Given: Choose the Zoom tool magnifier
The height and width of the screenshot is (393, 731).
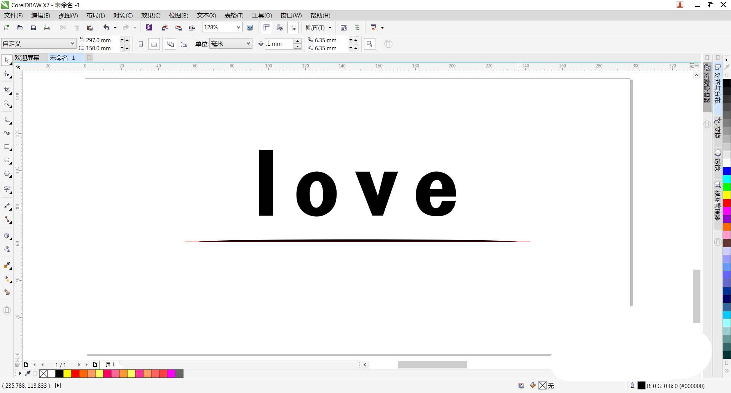Looking at the screenshot, I should click(7, 104).
